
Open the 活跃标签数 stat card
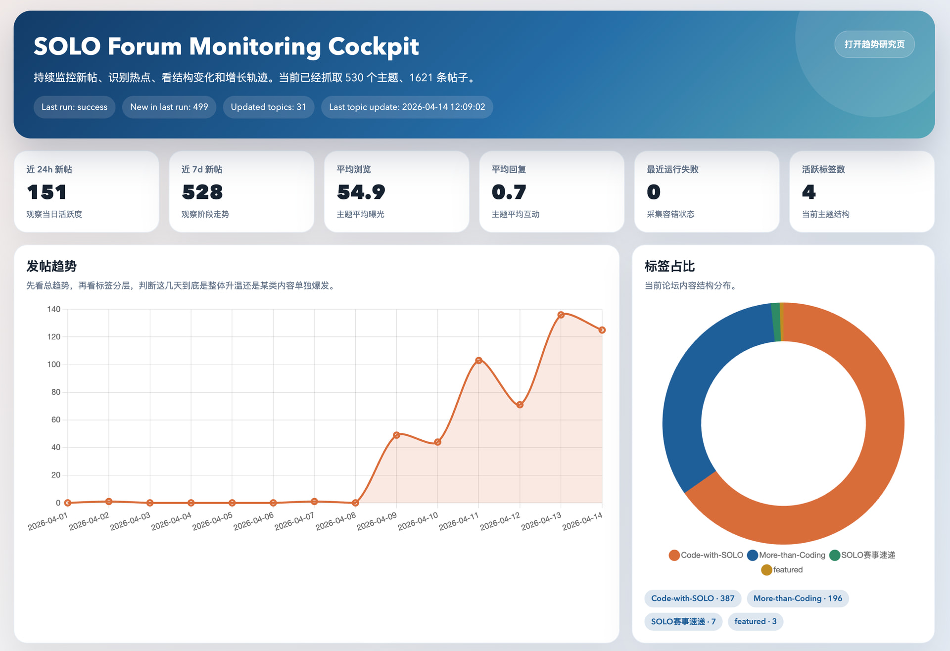[x=861, y=191]
